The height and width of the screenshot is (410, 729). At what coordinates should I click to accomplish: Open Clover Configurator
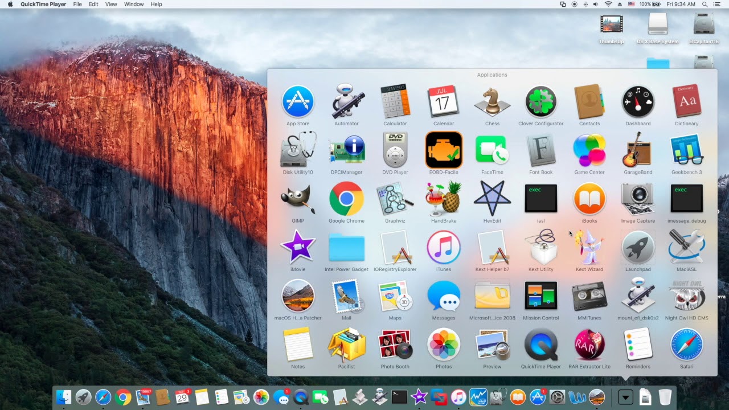coord(541,102)
